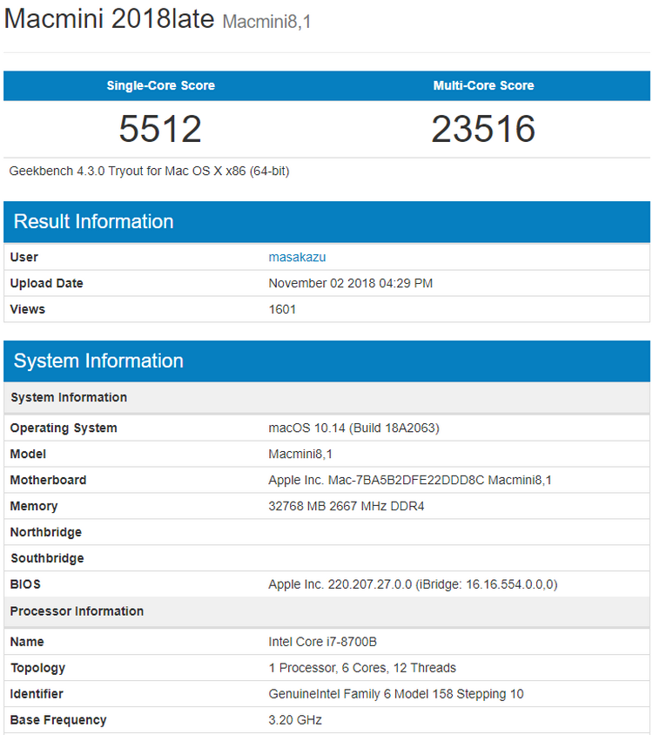
Task: Click the Base Frequency row label
Action: pyautogui.click(x=58, y=720)
